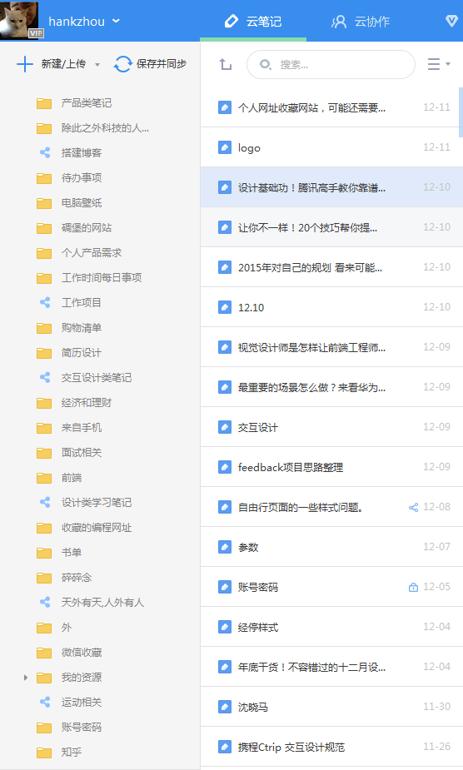The height and width of the screenshot is (770, 463).
Task: Open note 2015年对自己的规划
Action: [x=331, y=267]
